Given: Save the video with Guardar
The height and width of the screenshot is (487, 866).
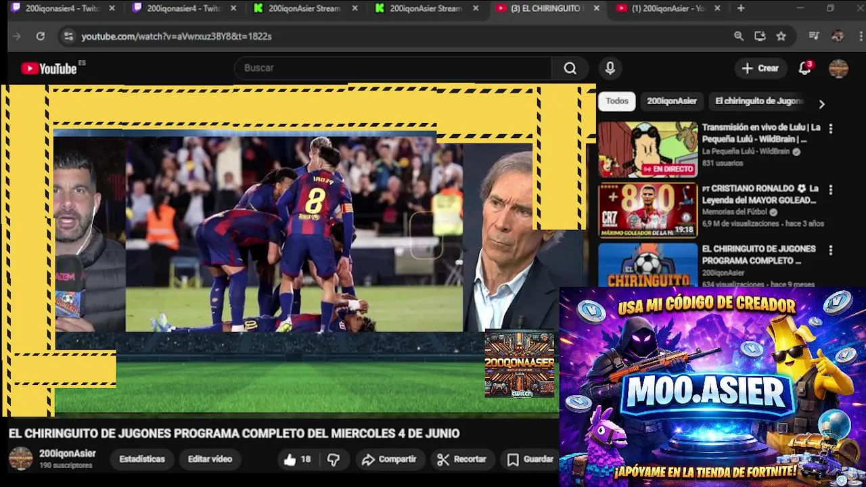Looking at the screenshot, I should [x=530, y=459].
